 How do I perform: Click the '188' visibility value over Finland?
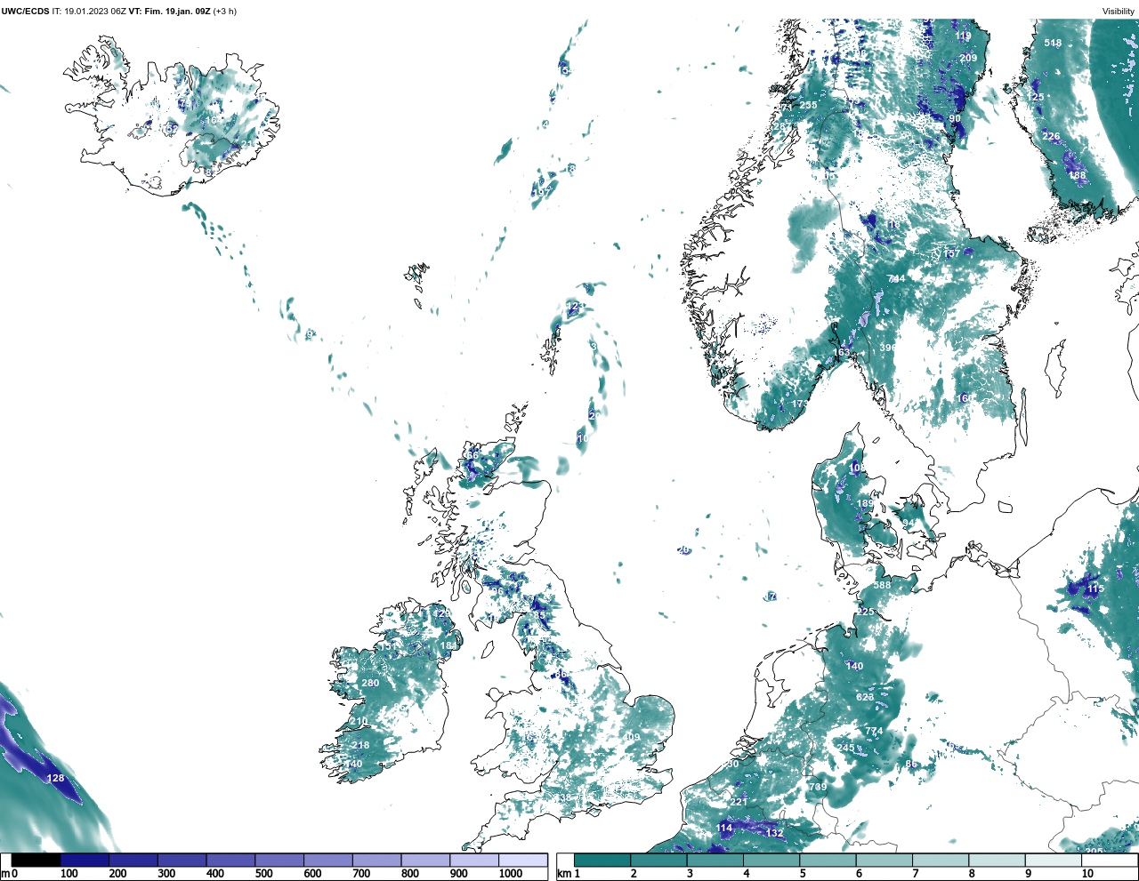coord(1078,176)
